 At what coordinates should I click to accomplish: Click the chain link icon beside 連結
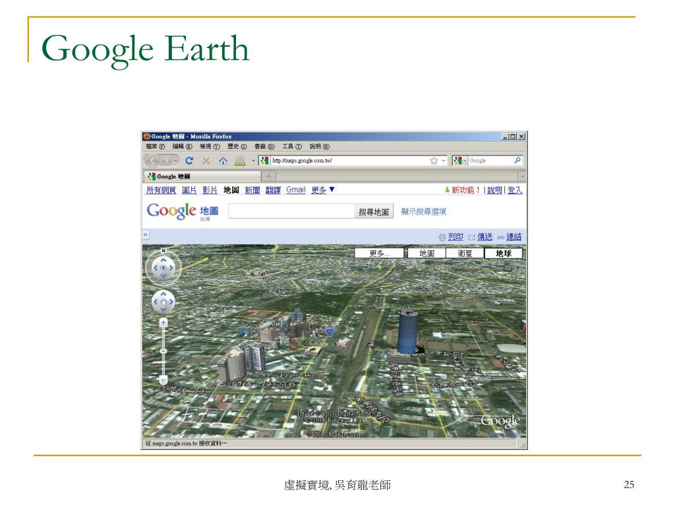click(500, 237)
